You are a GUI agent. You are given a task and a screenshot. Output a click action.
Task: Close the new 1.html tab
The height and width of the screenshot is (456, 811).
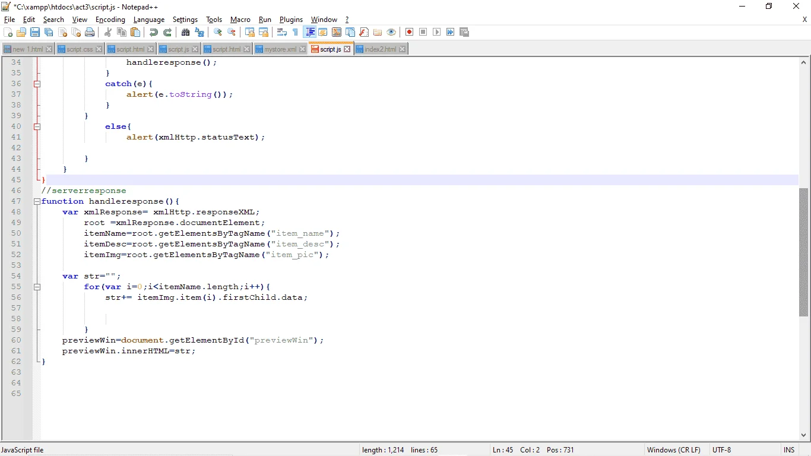[x=49, y=49]
